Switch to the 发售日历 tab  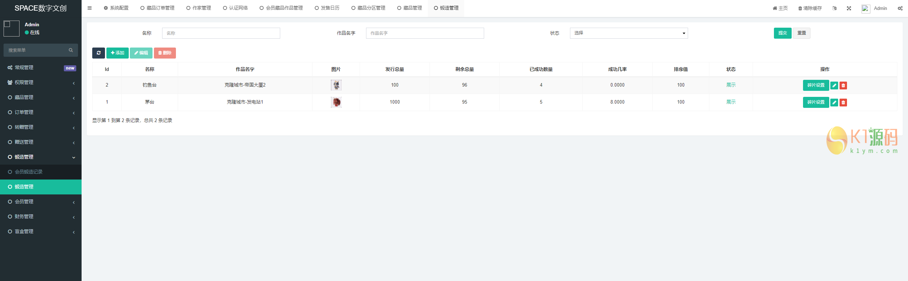pos(327,8)
